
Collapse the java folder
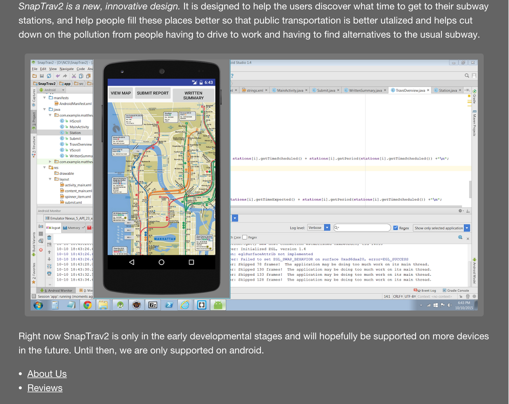(45, 109)
